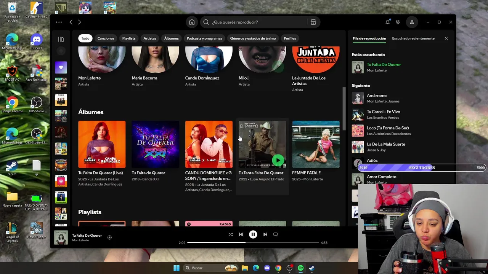Open Discord desktop icon
The width and height of the screenshot is (488, 274).
[37, 41]
